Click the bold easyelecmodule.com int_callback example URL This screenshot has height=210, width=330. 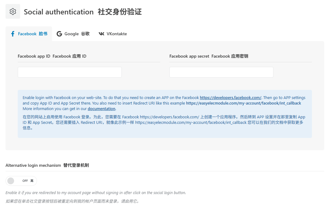click(x=243, y=103)
